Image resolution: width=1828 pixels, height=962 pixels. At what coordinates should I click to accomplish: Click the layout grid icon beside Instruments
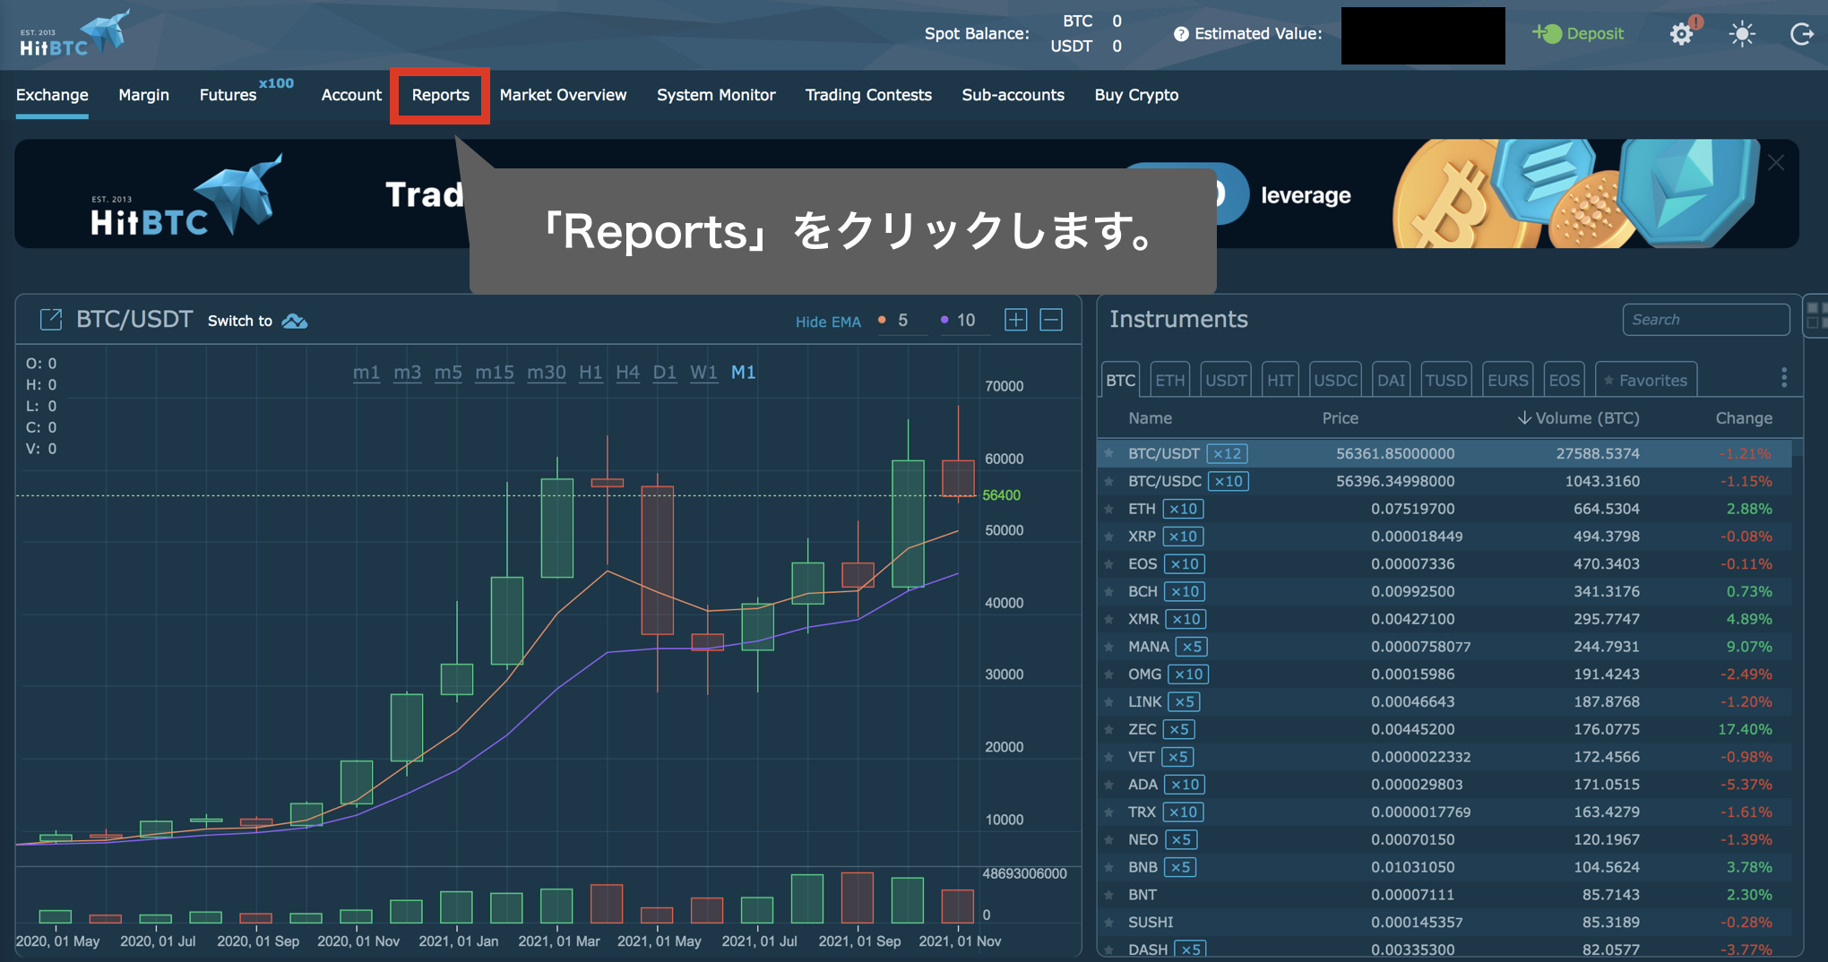(x=1816, y=315)
